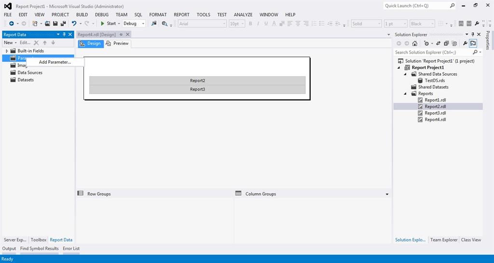The height and width of the screenshot is (263, 494).
Task: Click the wrench icon in main toolbar
Action: [477, 24]
